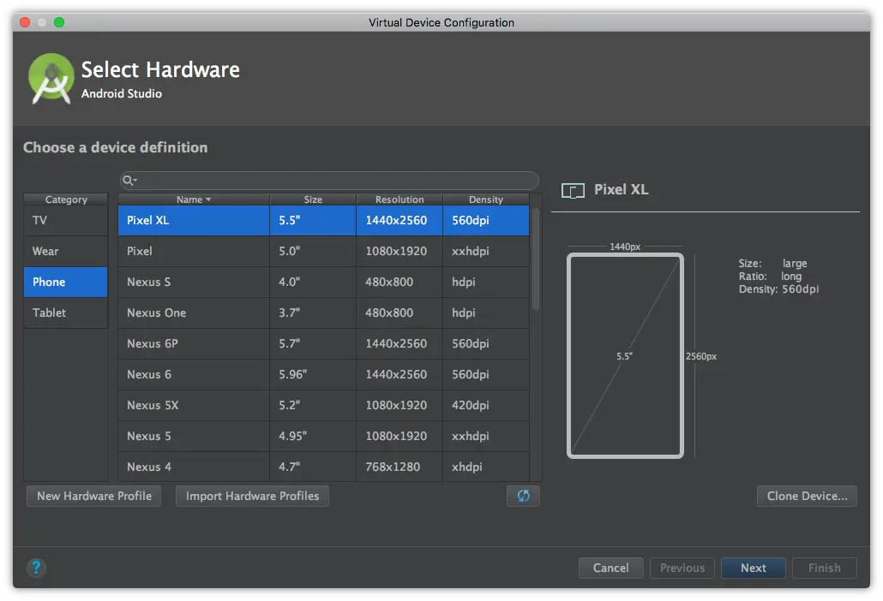Click the 5.2" size cell

(x=313, y=405)
